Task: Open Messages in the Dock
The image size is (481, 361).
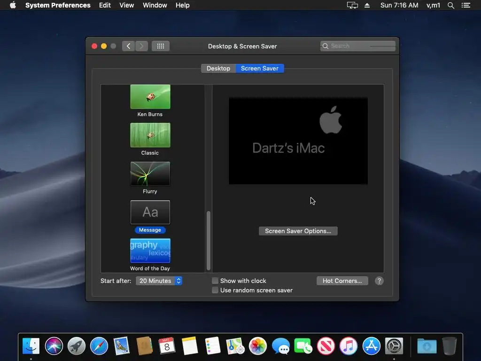Action: [x=280, y=346]
